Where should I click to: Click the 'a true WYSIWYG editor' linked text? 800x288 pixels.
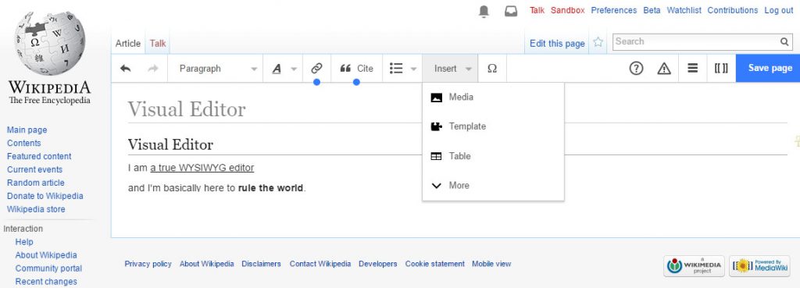pyautogui.click(x=202, y=168)
